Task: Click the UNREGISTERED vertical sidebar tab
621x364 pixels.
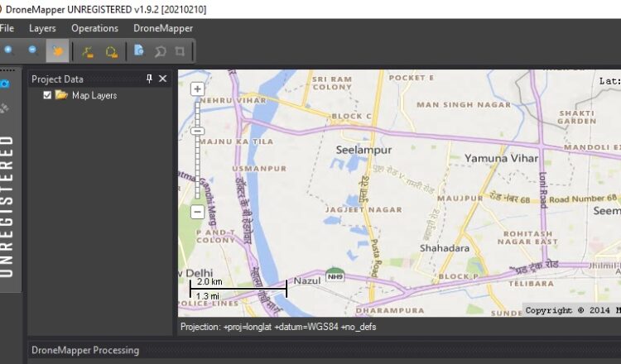Action: pos(7,206)
